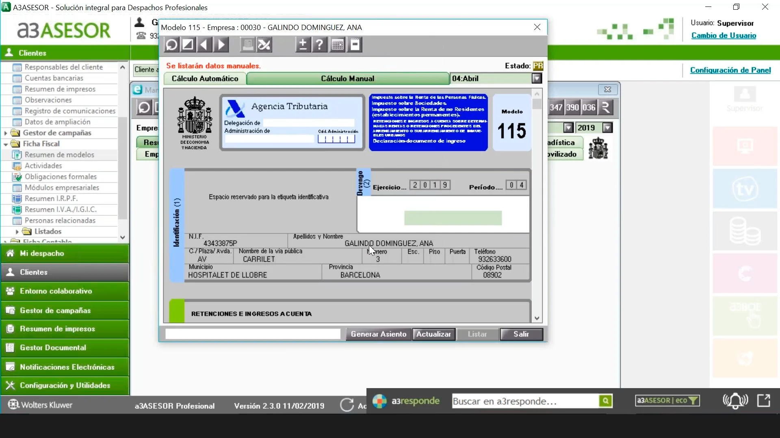Expand the Gestor de campañas tree folder
The width and height of the screenshot is (780, 438).
[x=5, y=133]
